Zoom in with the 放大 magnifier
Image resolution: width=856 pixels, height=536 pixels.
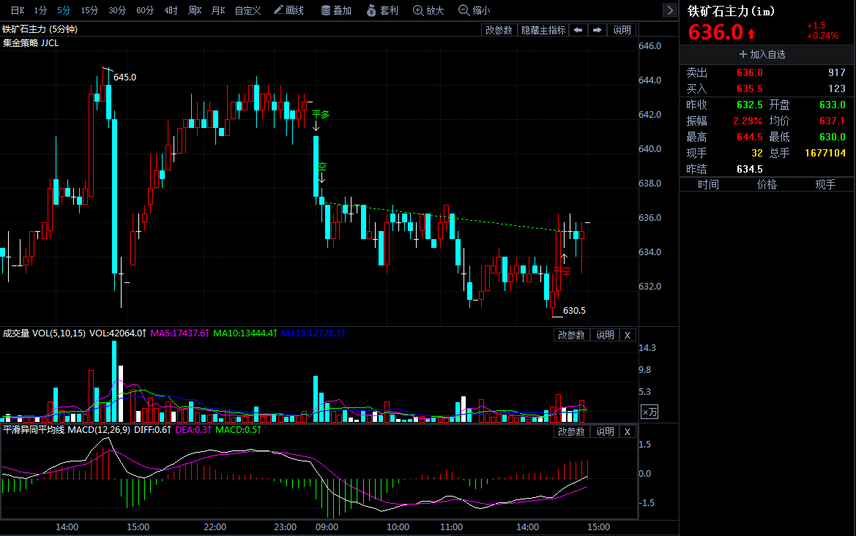(x=428, y=10)
